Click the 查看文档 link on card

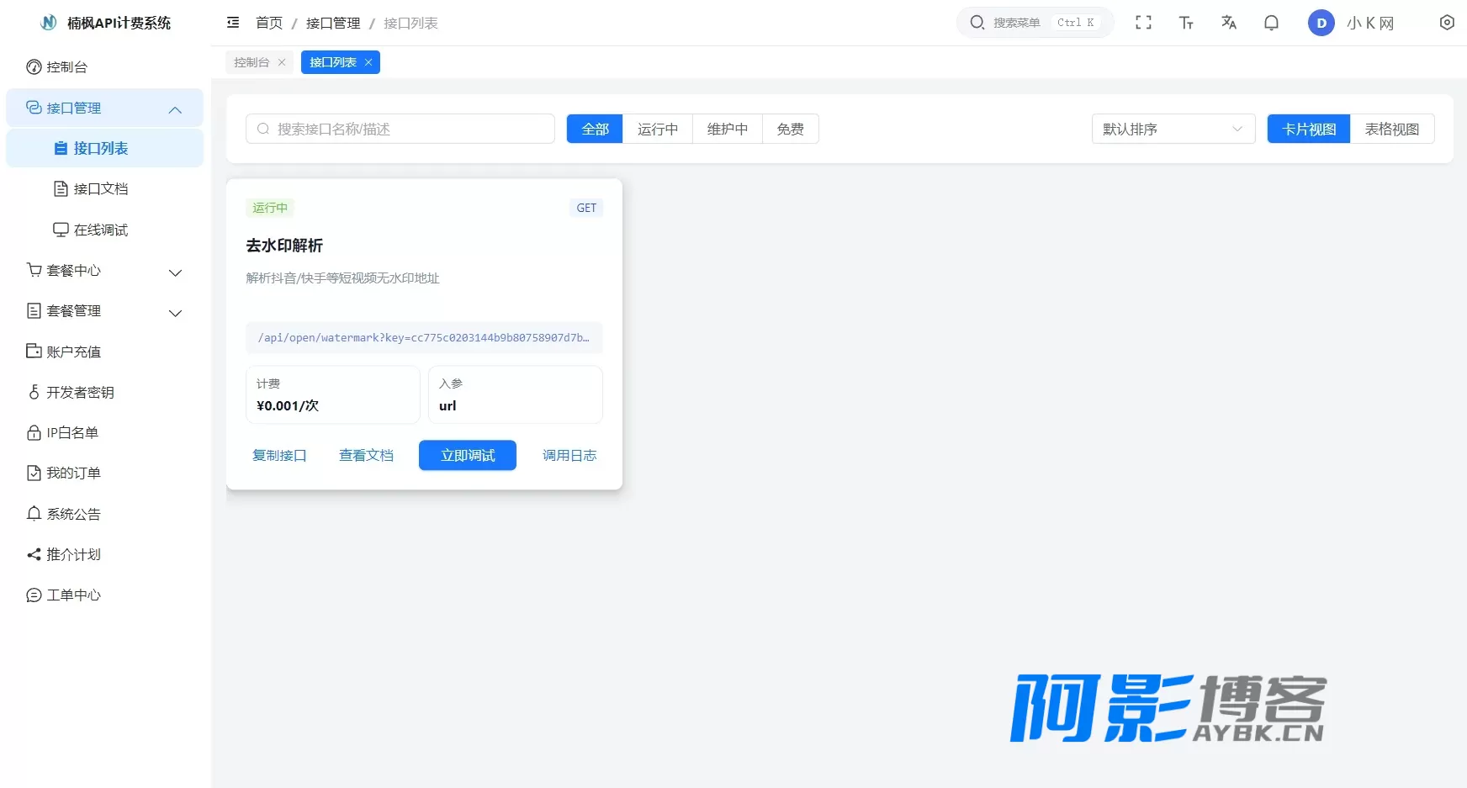click(x=366, y=455)
